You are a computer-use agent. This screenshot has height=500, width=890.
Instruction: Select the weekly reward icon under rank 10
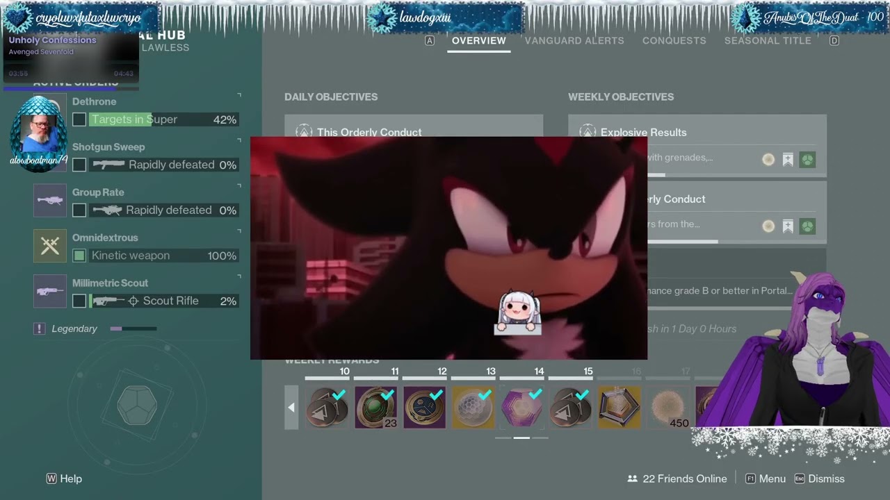pos(327,407)
